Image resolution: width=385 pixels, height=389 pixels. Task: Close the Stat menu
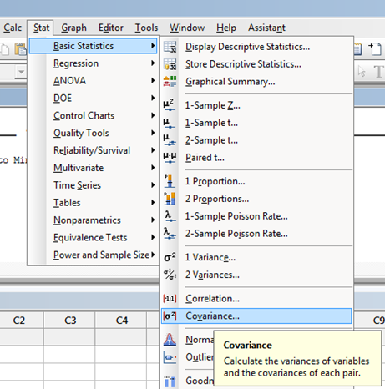click(41, 28)
